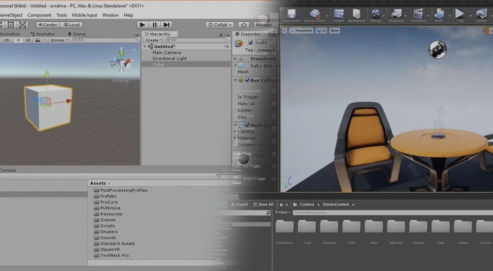Select the combined move-rotate-scale tool icon
This screenshot has height=271, width=493.
click(22, 25)
